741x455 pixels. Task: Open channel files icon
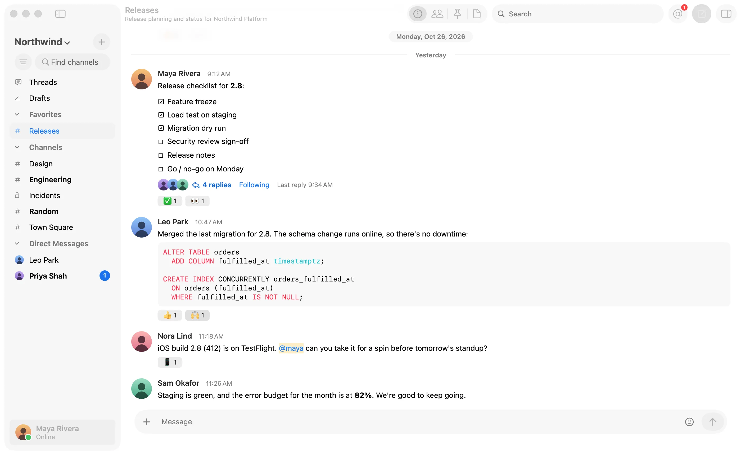(x=476, y=14)
